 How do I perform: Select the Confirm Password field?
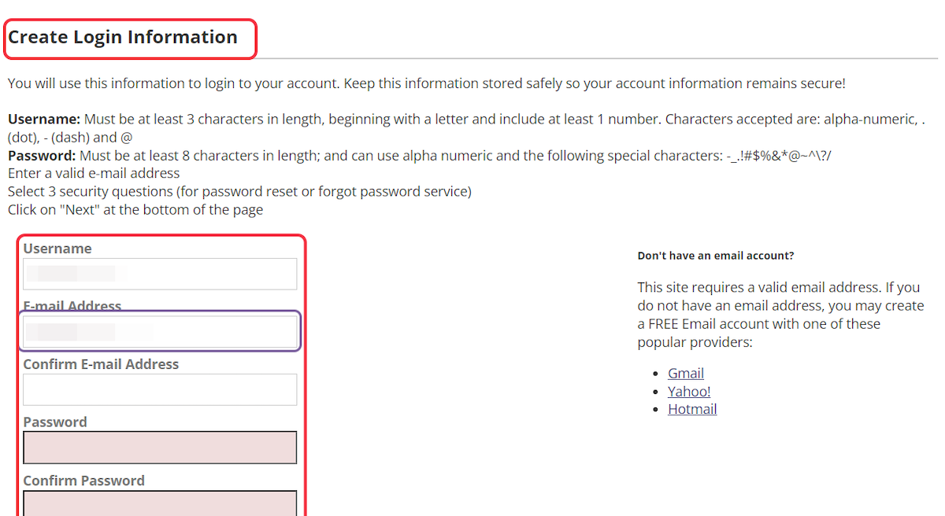pos(160,504)
